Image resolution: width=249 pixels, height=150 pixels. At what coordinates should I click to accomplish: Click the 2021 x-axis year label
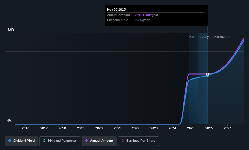point(117,128)
